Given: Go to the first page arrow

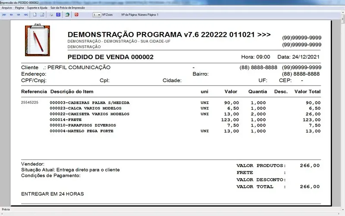Looking at the screenshot, I should coord(4,15).
